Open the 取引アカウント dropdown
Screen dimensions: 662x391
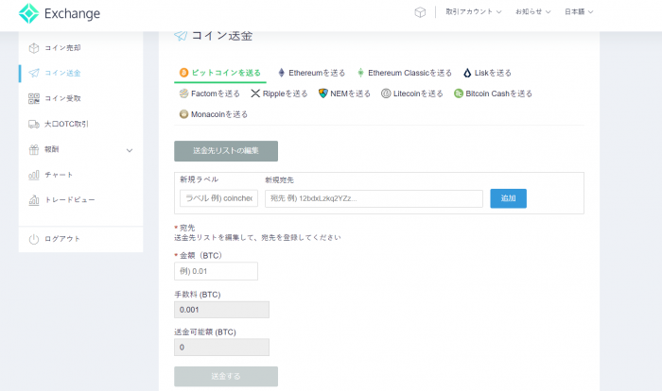click(x=473, y=12)
